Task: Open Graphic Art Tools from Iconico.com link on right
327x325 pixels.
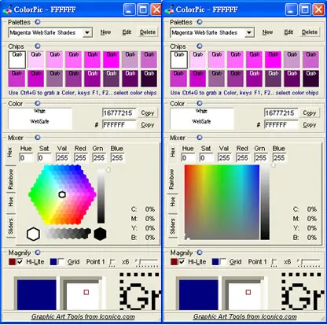Action: [245, 316]
